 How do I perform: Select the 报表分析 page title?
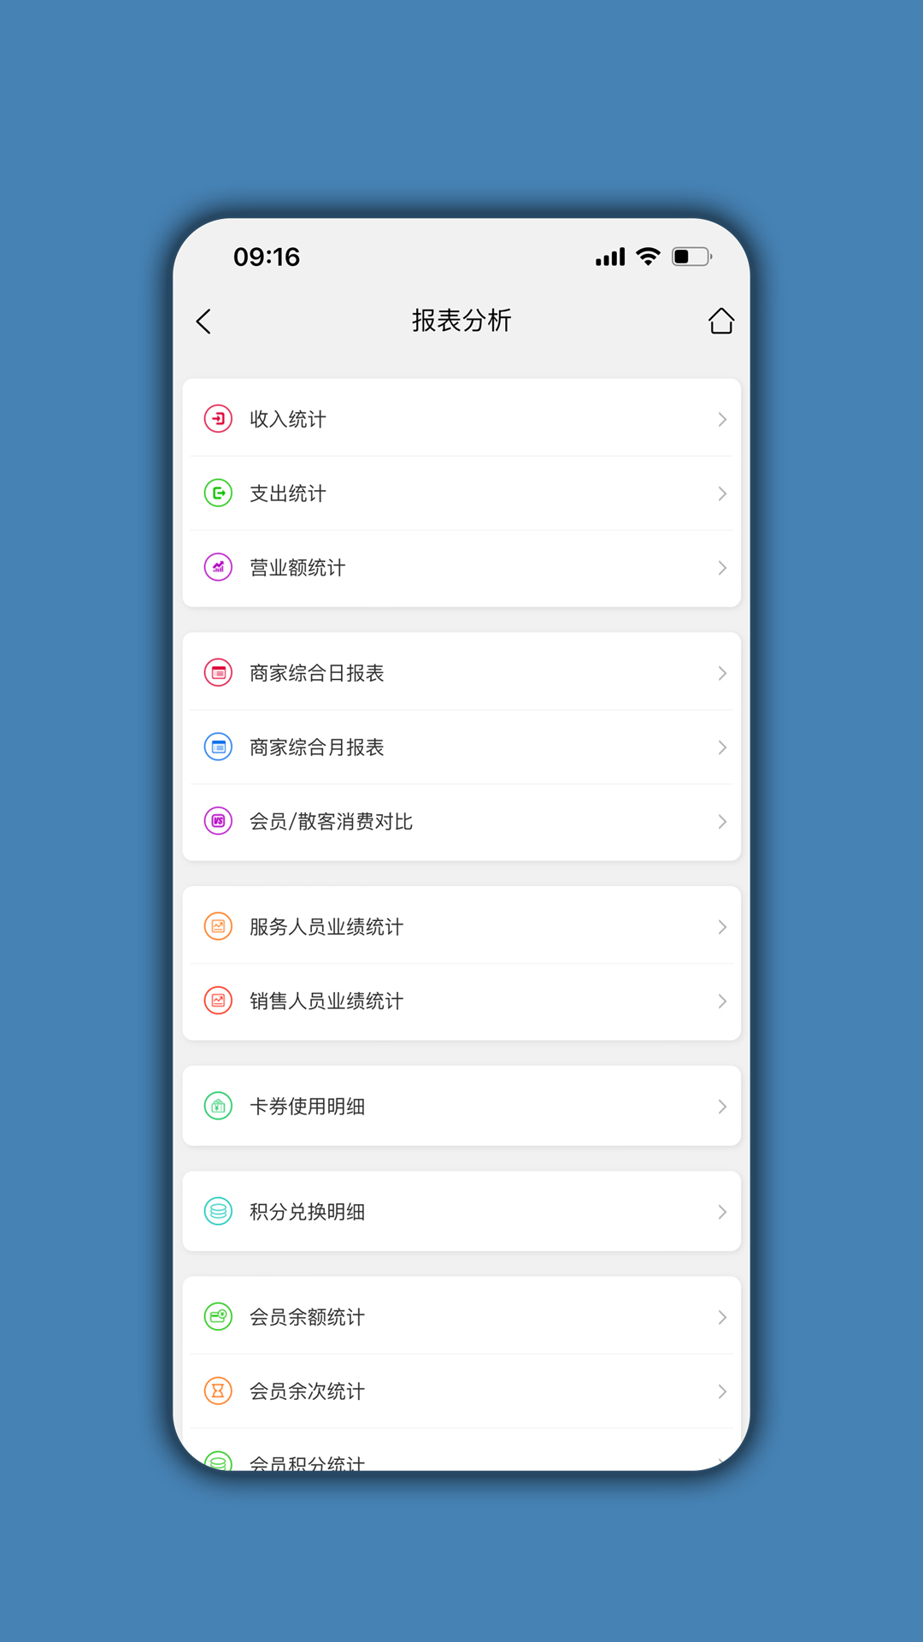461,321
